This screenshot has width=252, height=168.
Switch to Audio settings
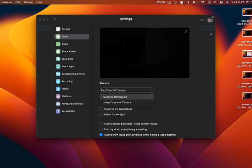click(72, 44)
